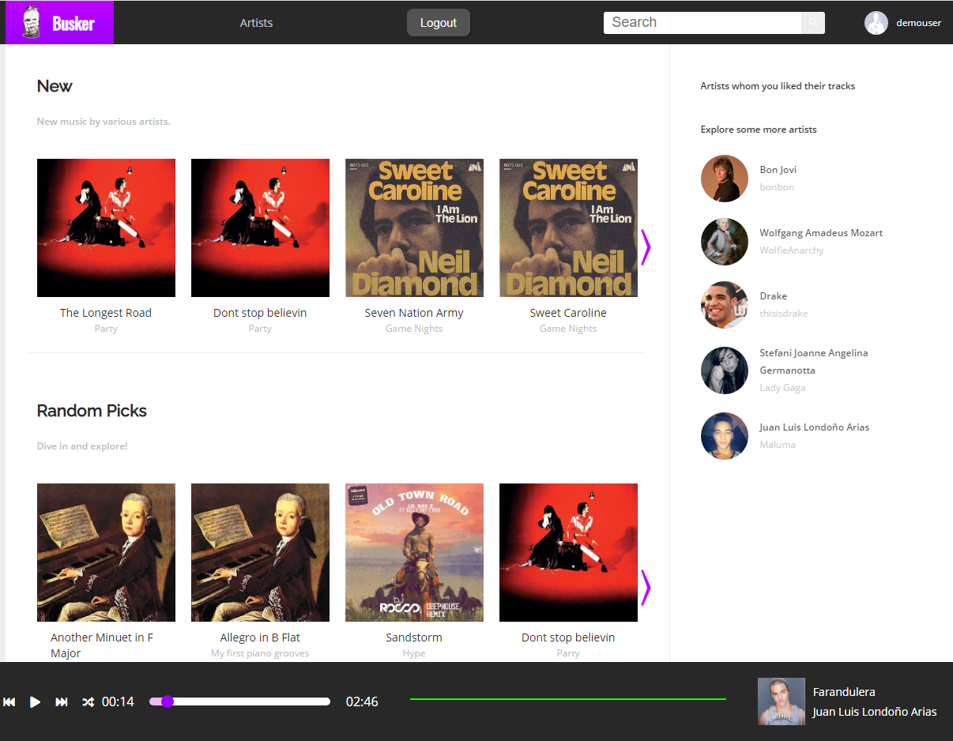This screenshot has height=741, width=953.
Task: Click the search magnifier button
Action: pyautogui.click(x=813, y=22)
